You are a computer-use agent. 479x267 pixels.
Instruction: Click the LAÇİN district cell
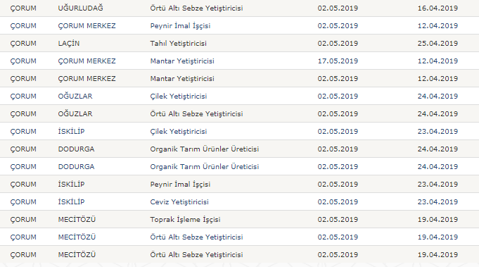pos(69,44)
